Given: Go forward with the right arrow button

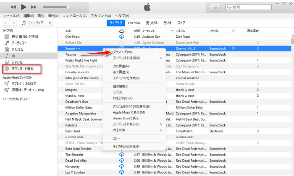Looking at the screenshot, I should coord(13,23).
